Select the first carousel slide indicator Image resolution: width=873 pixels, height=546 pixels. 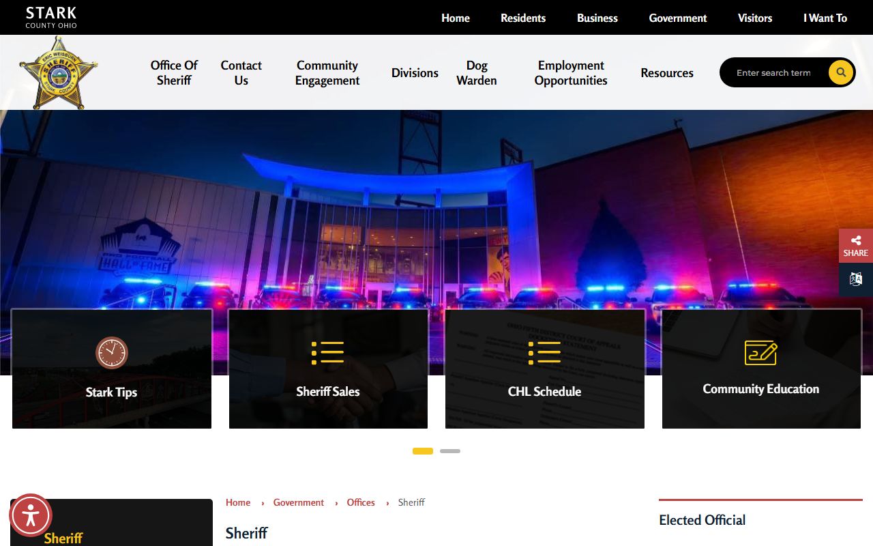423,451
